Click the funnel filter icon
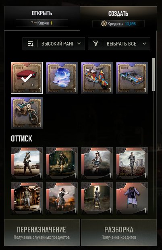 click(96, 43)
